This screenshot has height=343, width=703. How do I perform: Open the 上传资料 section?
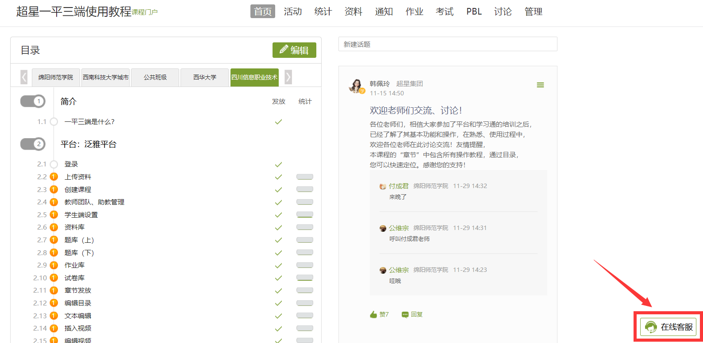[78, 177]
